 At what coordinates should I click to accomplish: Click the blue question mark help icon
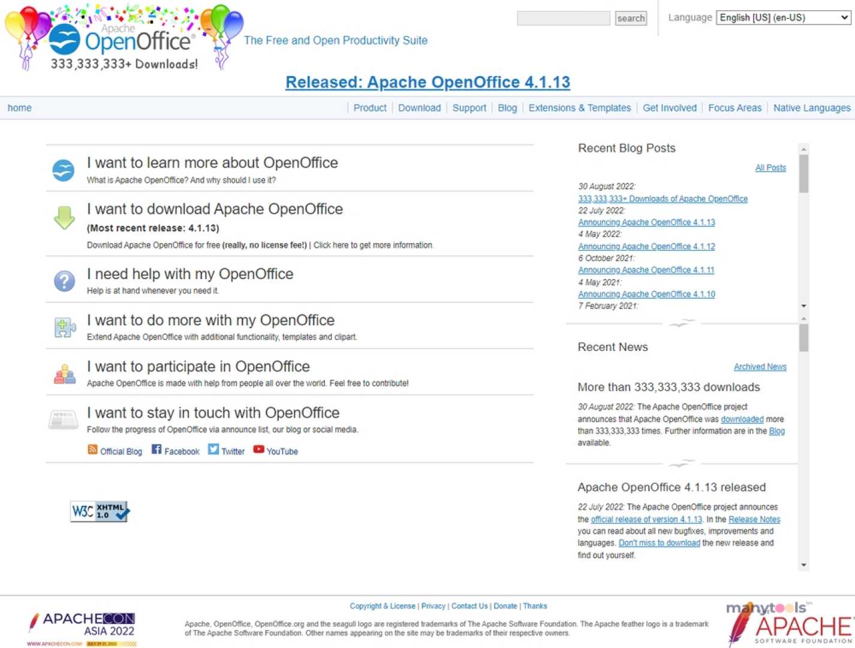point(64,281)
